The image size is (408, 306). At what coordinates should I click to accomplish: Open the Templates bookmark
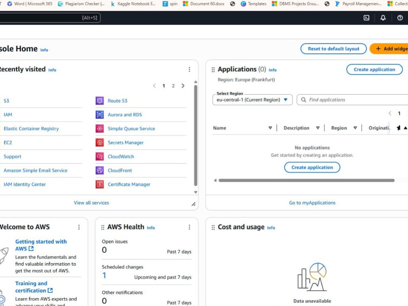click(254, 4)
